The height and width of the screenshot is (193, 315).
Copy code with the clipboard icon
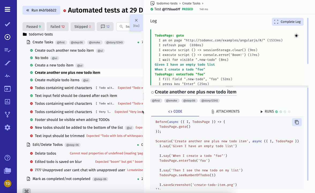pyautogui.click(x=297, y=122)
